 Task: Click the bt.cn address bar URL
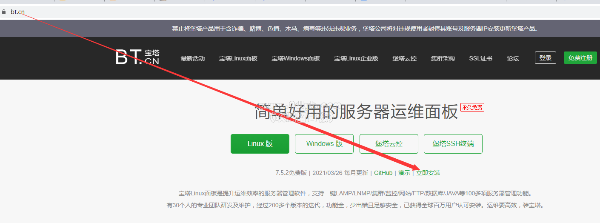coord(17,12)
